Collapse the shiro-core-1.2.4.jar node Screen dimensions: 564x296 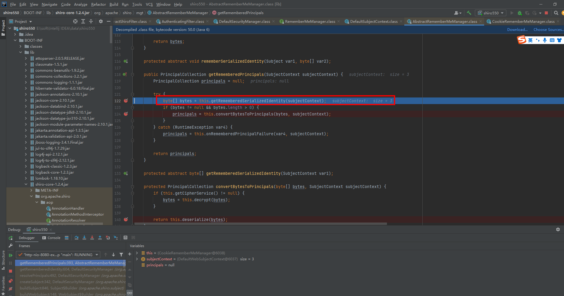tap(26, 184)
